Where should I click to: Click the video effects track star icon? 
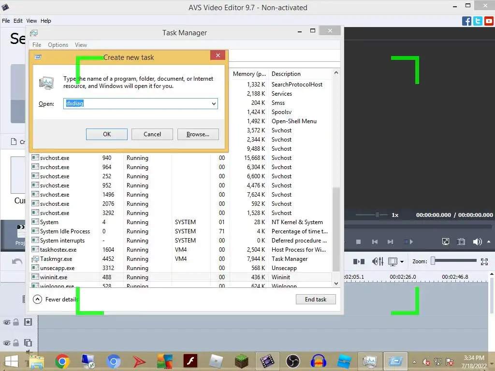click(28, 322)
